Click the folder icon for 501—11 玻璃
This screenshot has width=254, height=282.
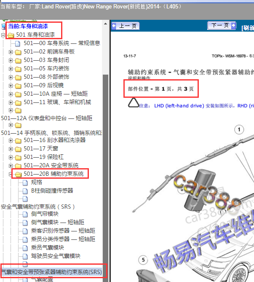tap(18, 103)
